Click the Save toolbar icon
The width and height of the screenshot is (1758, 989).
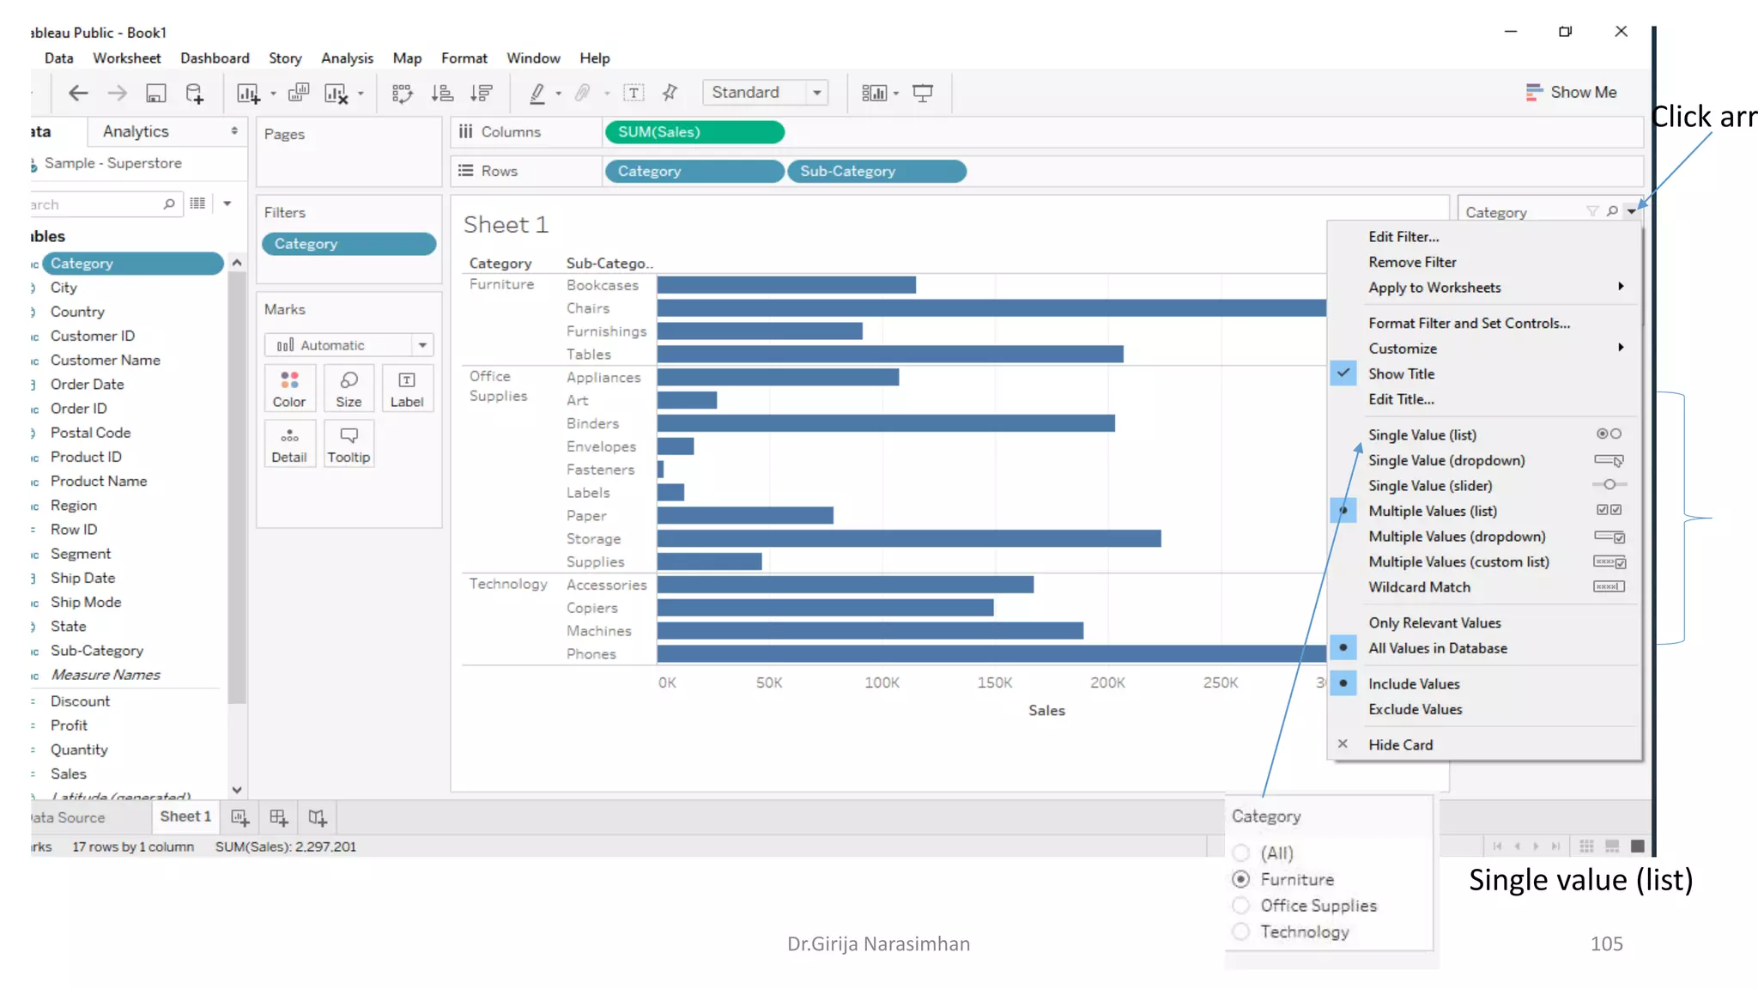point(155,94)
